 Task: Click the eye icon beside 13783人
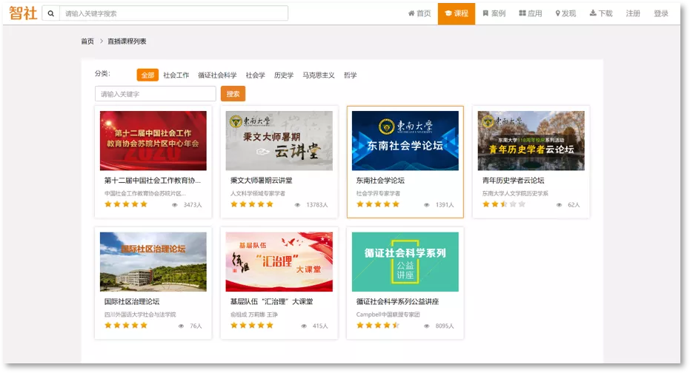click(x=297, y=205)
